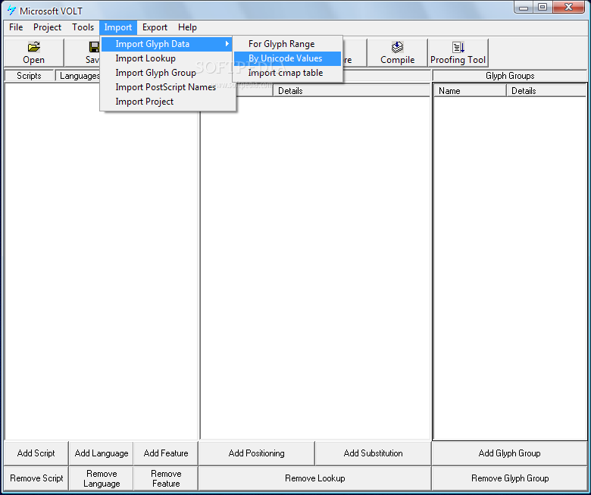Screen dimensions: 591x495
Task: Click the Details header in lookups panel
Action: pos(352,91)
